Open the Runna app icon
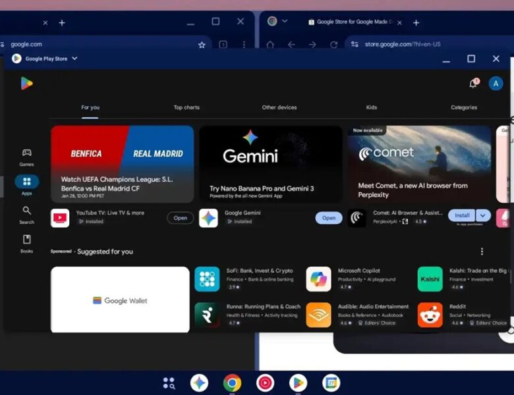This screenshot has width=514, height=395. tap(207, 315)
